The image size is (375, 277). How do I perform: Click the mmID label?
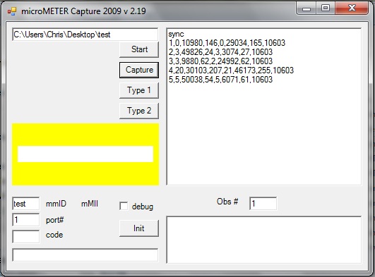tap(56, 204)
